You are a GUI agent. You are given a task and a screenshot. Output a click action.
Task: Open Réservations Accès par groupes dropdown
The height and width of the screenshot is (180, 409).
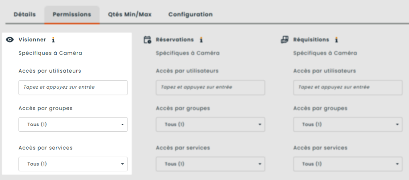pos(210,125)
